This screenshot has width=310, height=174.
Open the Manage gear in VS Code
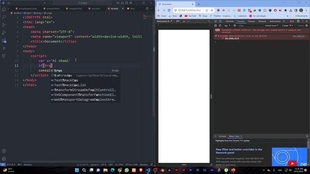4,159
